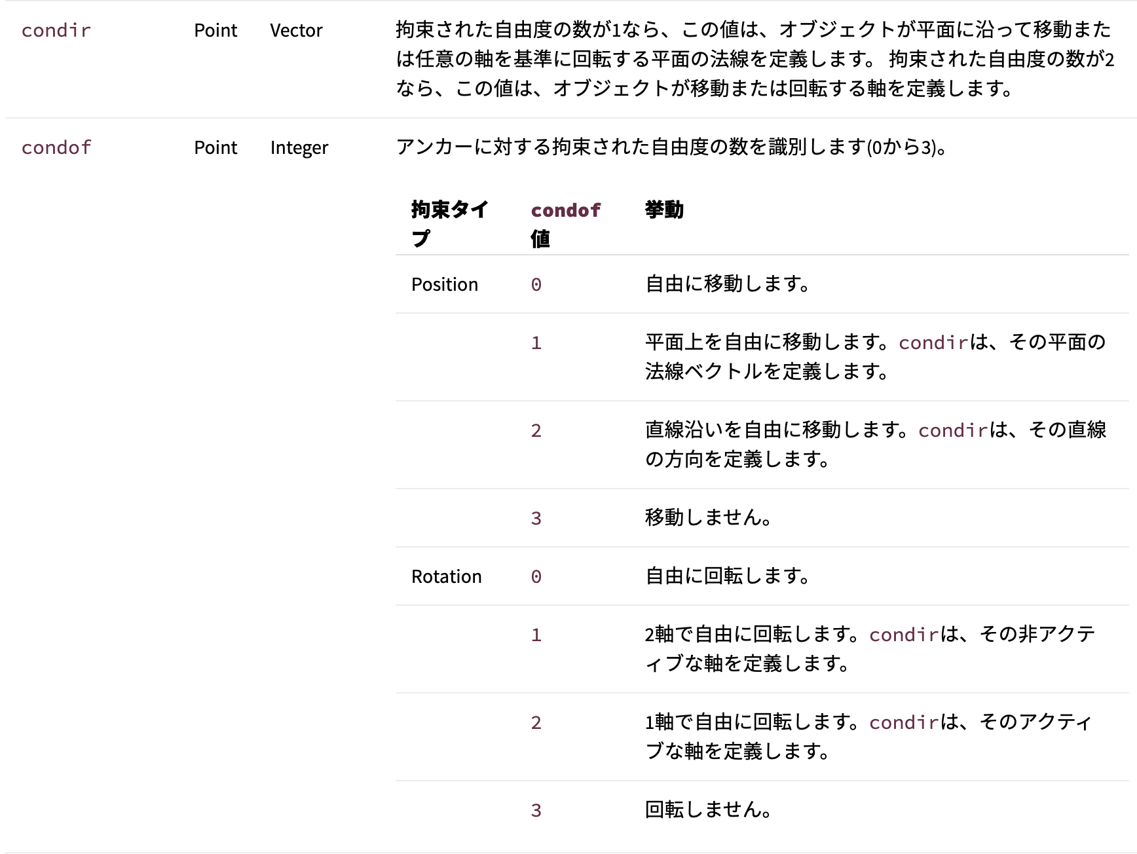Click the Point label beside condof
Screen dimensions: 1137x854
click(215, 148)
